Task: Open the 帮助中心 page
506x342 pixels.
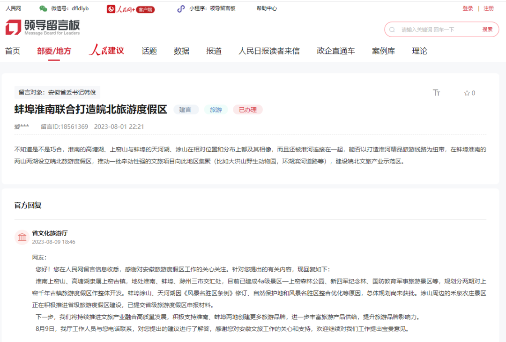Action: 267,8
